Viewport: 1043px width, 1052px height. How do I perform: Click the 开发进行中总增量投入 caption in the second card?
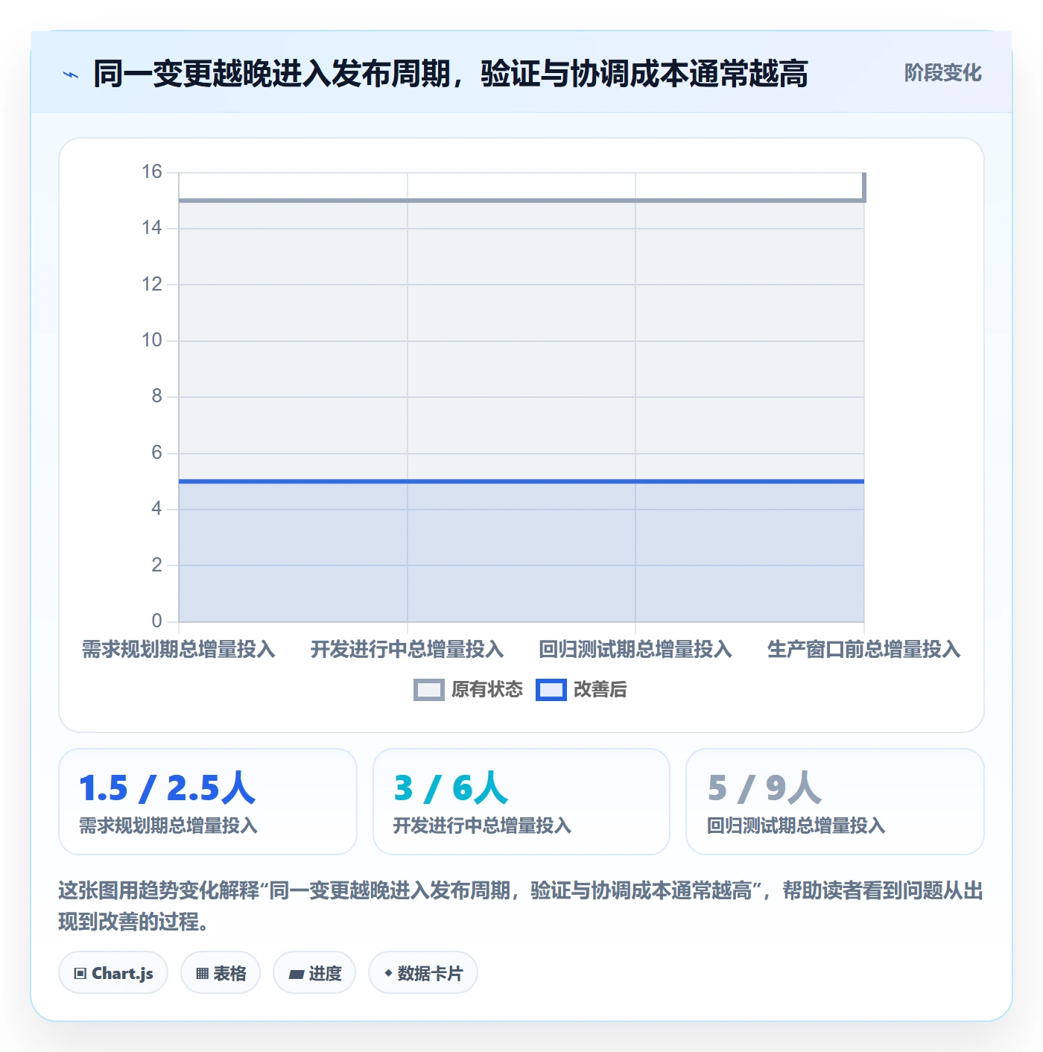tap(482, 826)
